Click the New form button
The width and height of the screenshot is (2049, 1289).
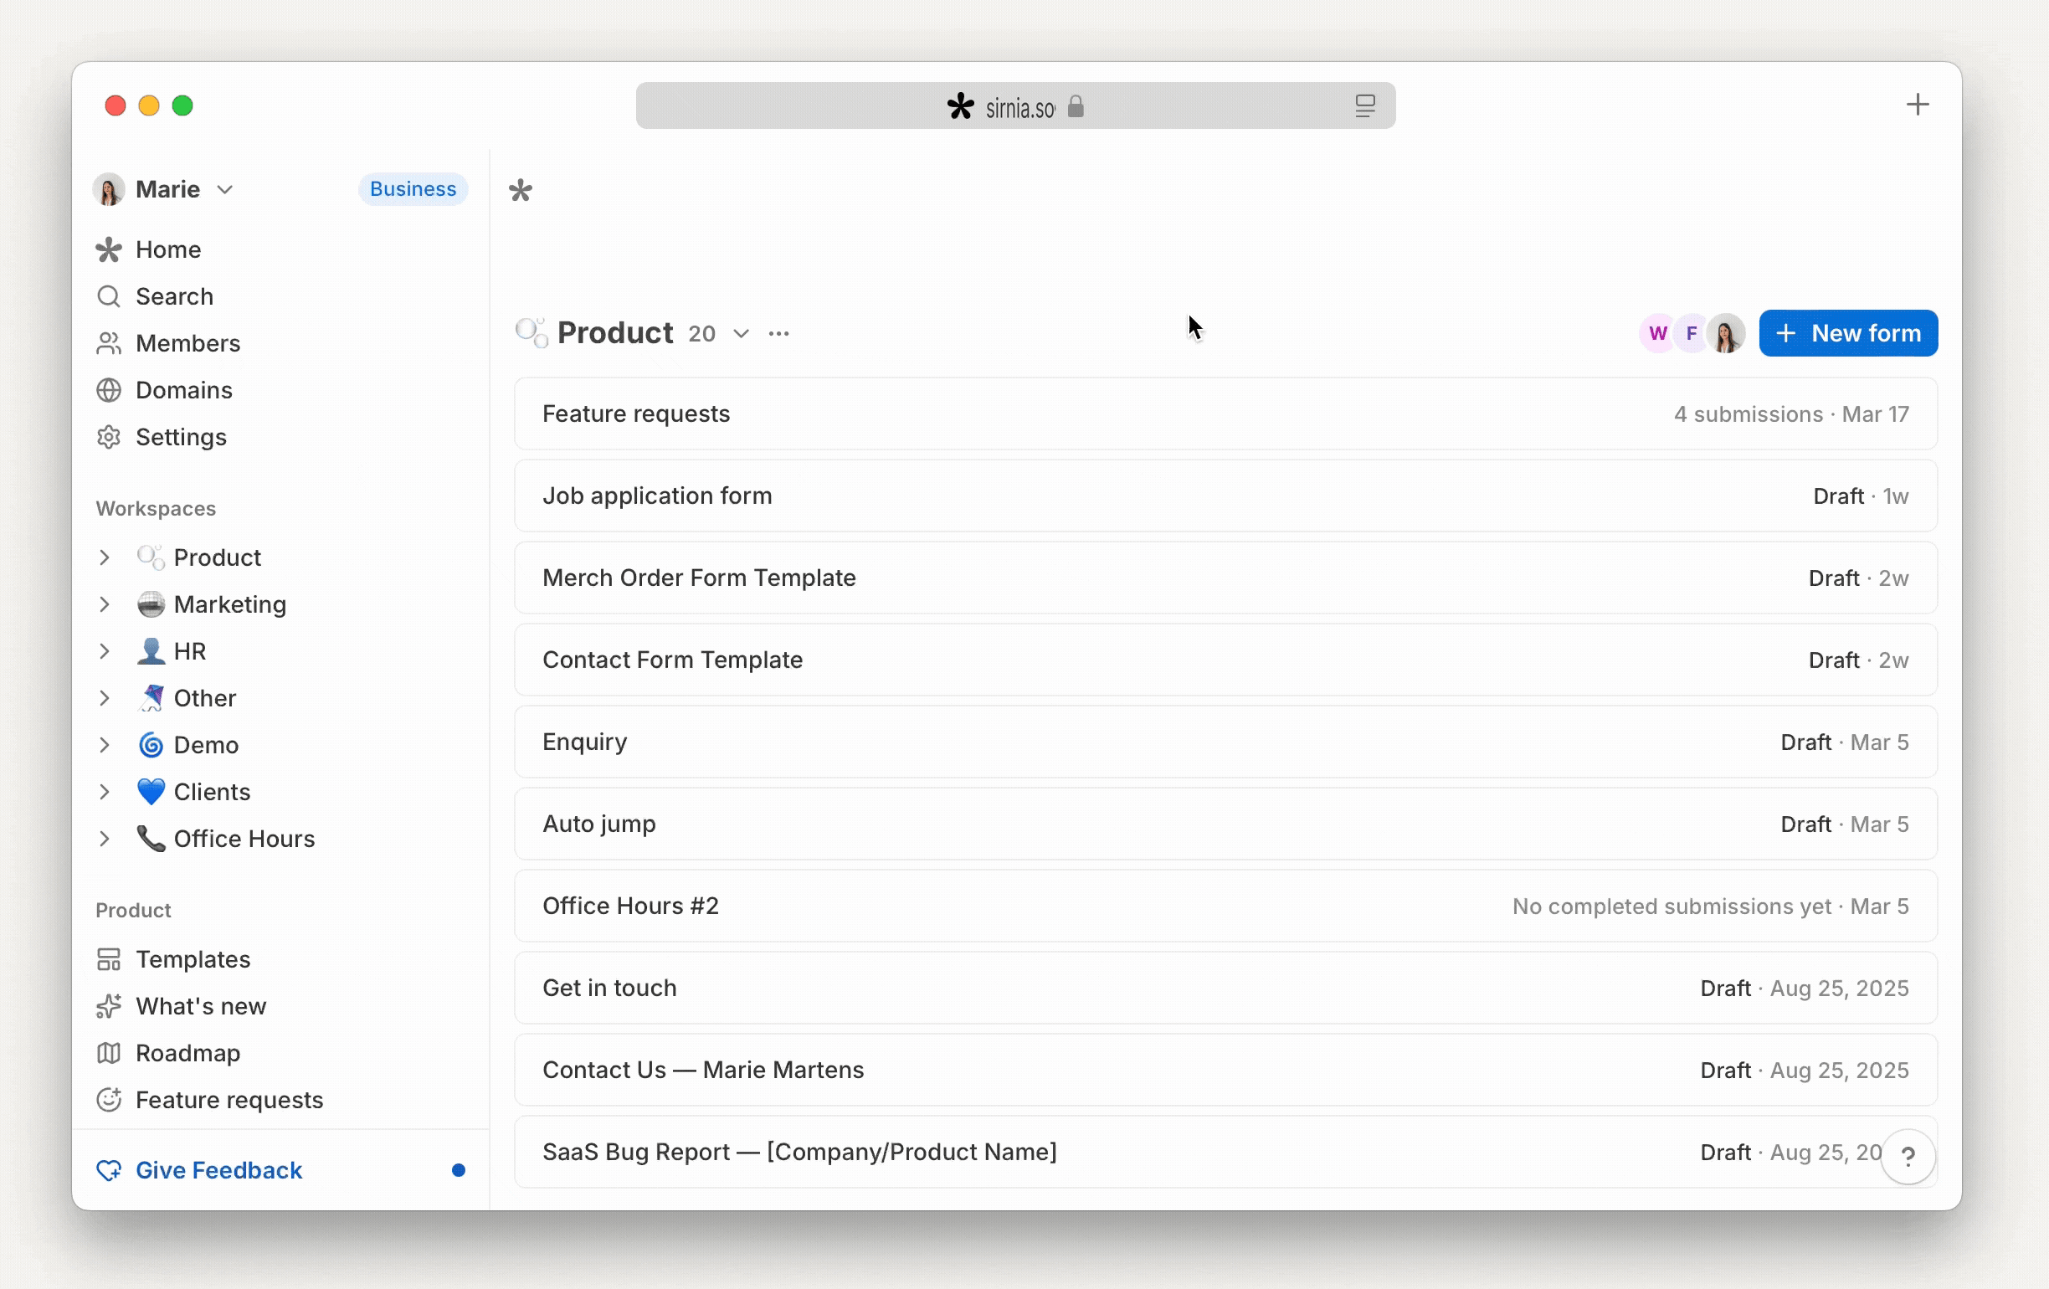point(1848,332)
